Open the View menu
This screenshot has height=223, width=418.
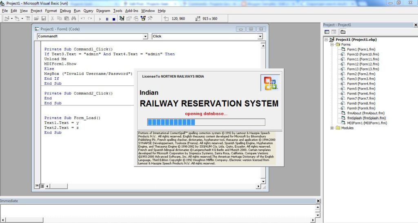pyautogui.click(x=23, y=11)
